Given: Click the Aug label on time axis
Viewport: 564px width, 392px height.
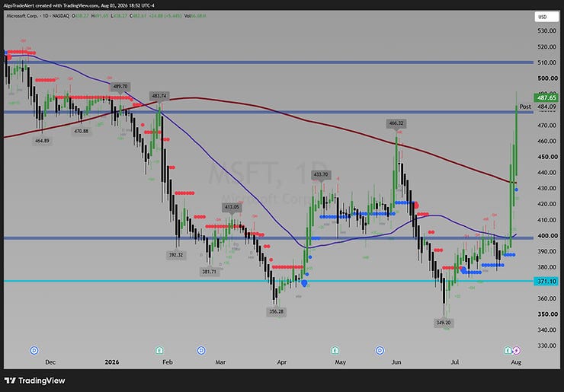Looking at the screenshot, I should point(516,362).
